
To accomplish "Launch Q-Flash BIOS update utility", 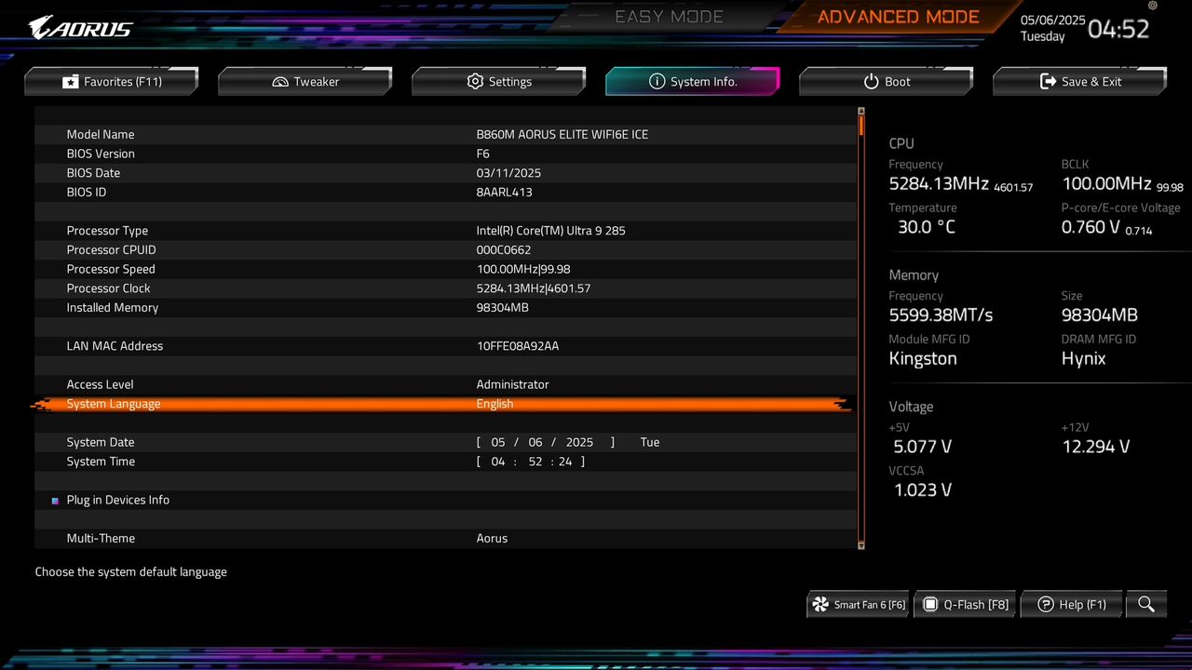I will [965, 604].
